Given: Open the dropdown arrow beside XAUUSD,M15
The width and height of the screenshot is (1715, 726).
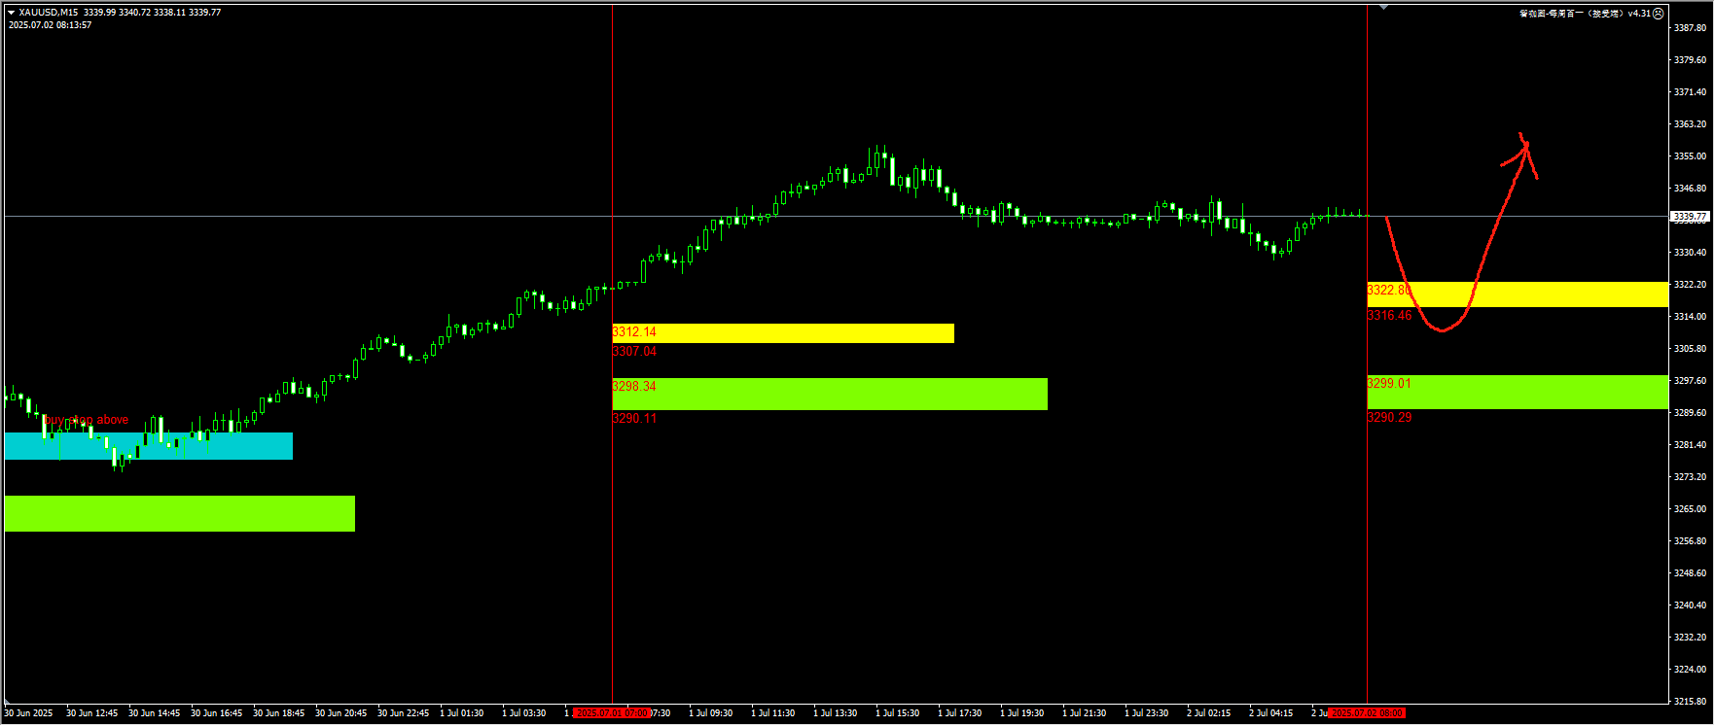Looking at the screenshot, I should (x=11, y=13).
